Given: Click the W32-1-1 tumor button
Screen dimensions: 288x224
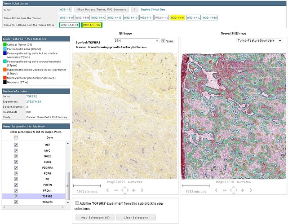Looking at the screenshot, I should coord(65,9).
